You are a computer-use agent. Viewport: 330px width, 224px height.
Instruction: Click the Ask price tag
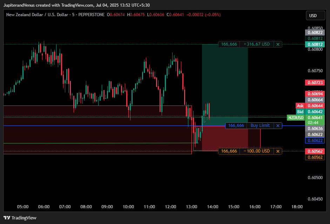point(300,106)
